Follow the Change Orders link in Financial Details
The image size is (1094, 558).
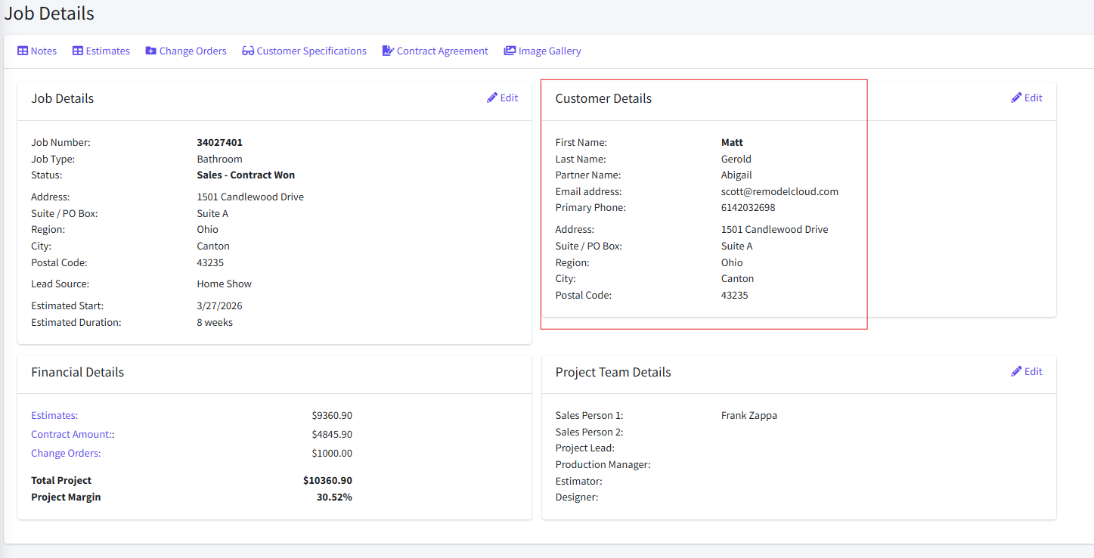(66, 454)
